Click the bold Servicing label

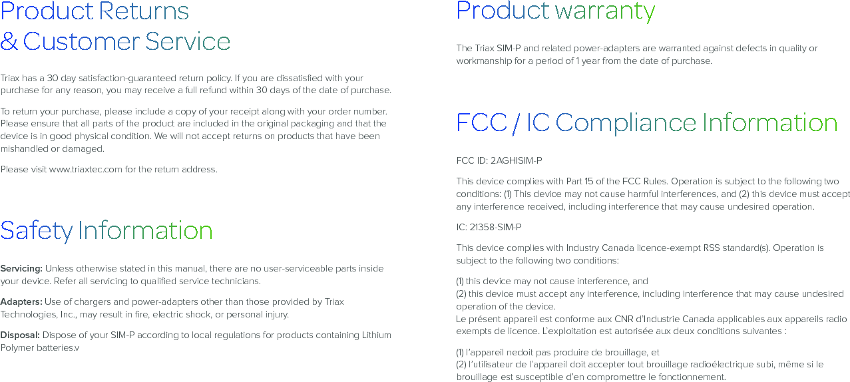tap(21, 269)
